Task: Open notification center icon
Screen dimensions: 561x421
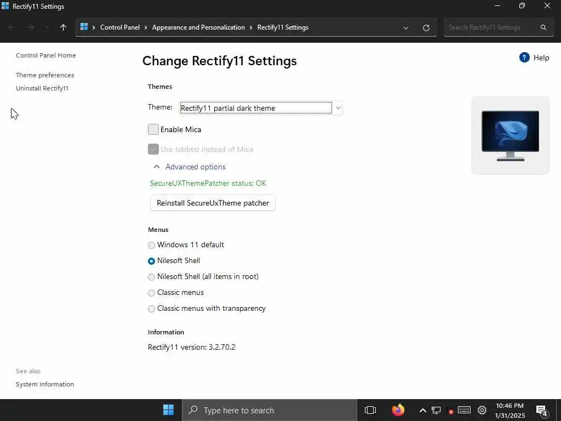Action: tap(542, 411)
